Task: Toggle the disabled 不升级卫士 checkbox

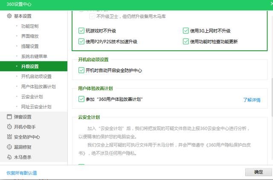Action: pyautogui.click(x=92, y=16)
